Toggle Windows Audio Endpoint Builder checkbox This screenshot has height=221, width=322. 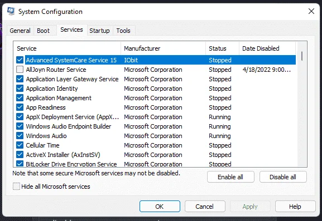click(20, 126)
